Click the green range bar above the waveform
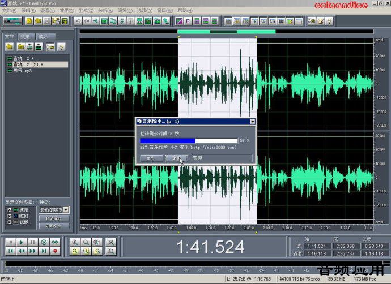 pyautogui.click(x=227, y=32)
